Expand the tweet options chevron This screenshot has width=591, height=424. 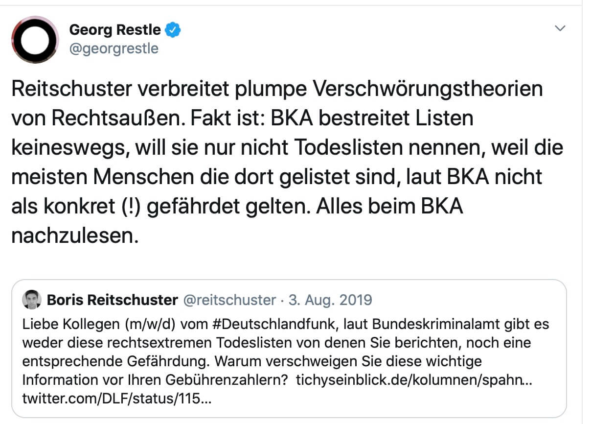tap(560, 28)
